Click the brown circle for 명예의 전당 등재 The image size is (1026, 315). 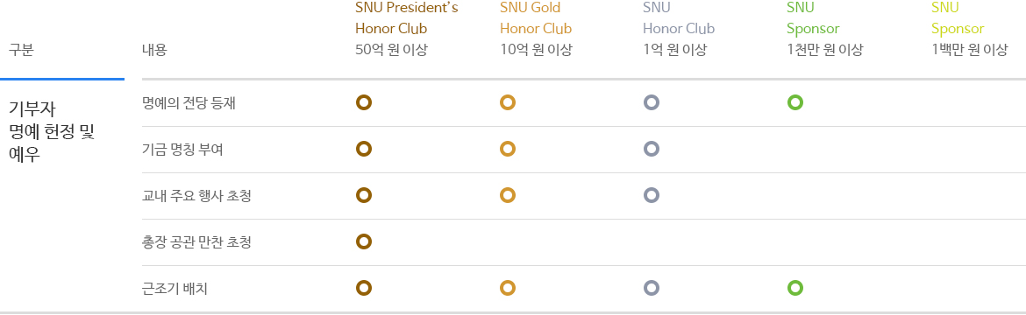point(364,102)
